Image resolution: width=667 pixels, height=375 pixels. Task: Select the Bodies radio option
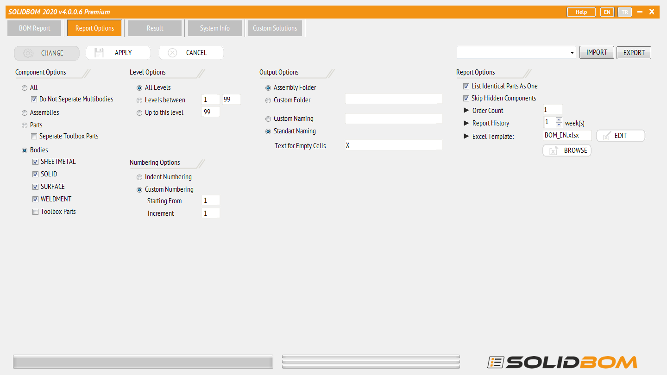25,150
